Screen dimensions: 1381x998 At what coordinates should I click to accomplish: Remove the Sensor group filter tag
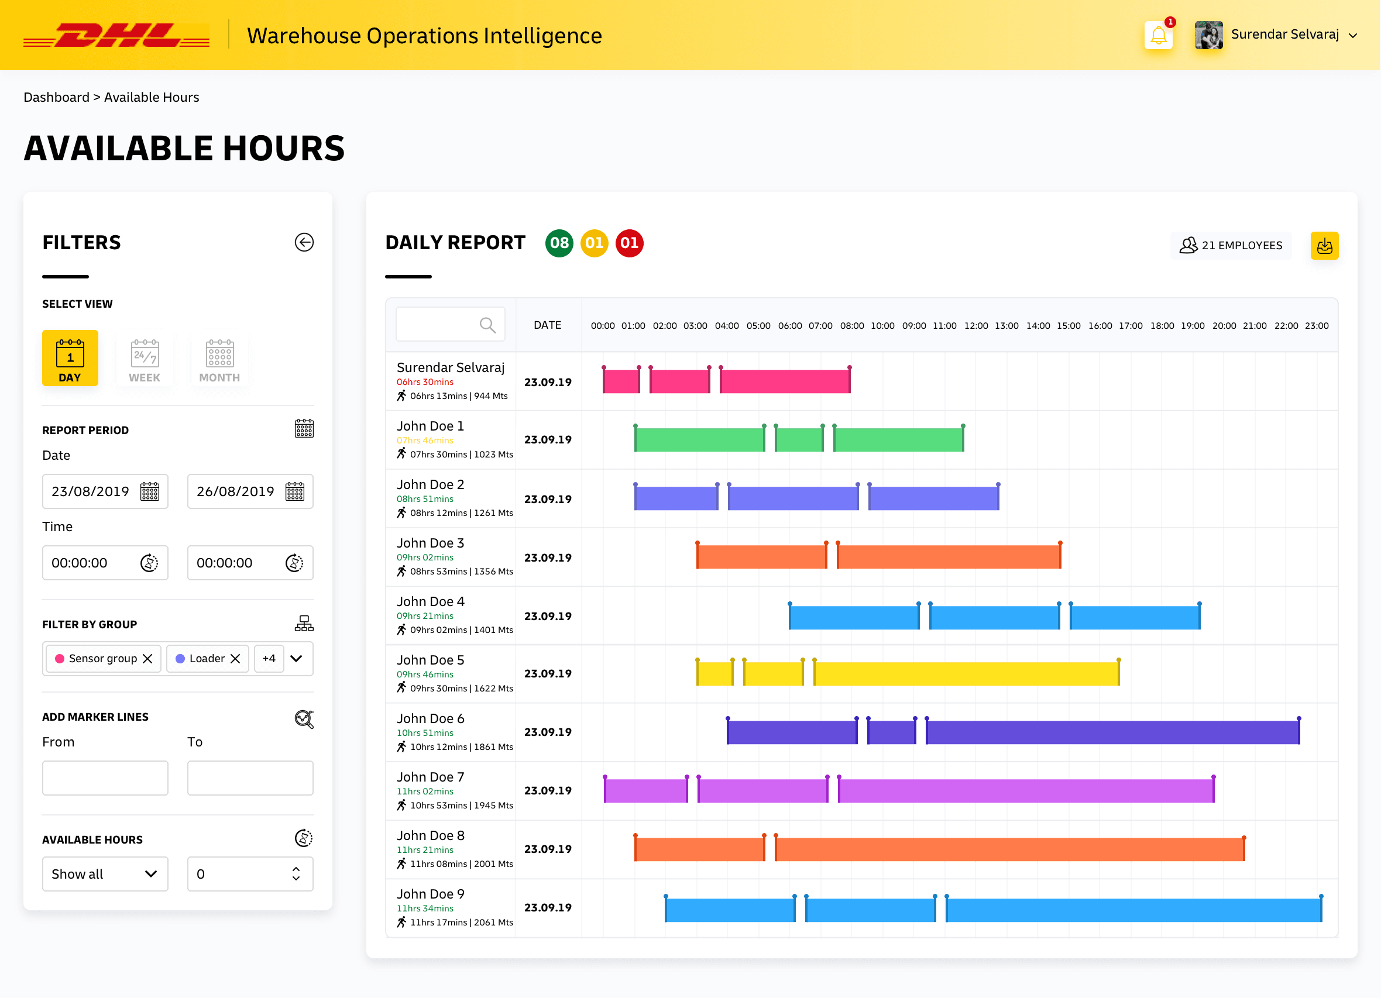[x=147, y=659]
